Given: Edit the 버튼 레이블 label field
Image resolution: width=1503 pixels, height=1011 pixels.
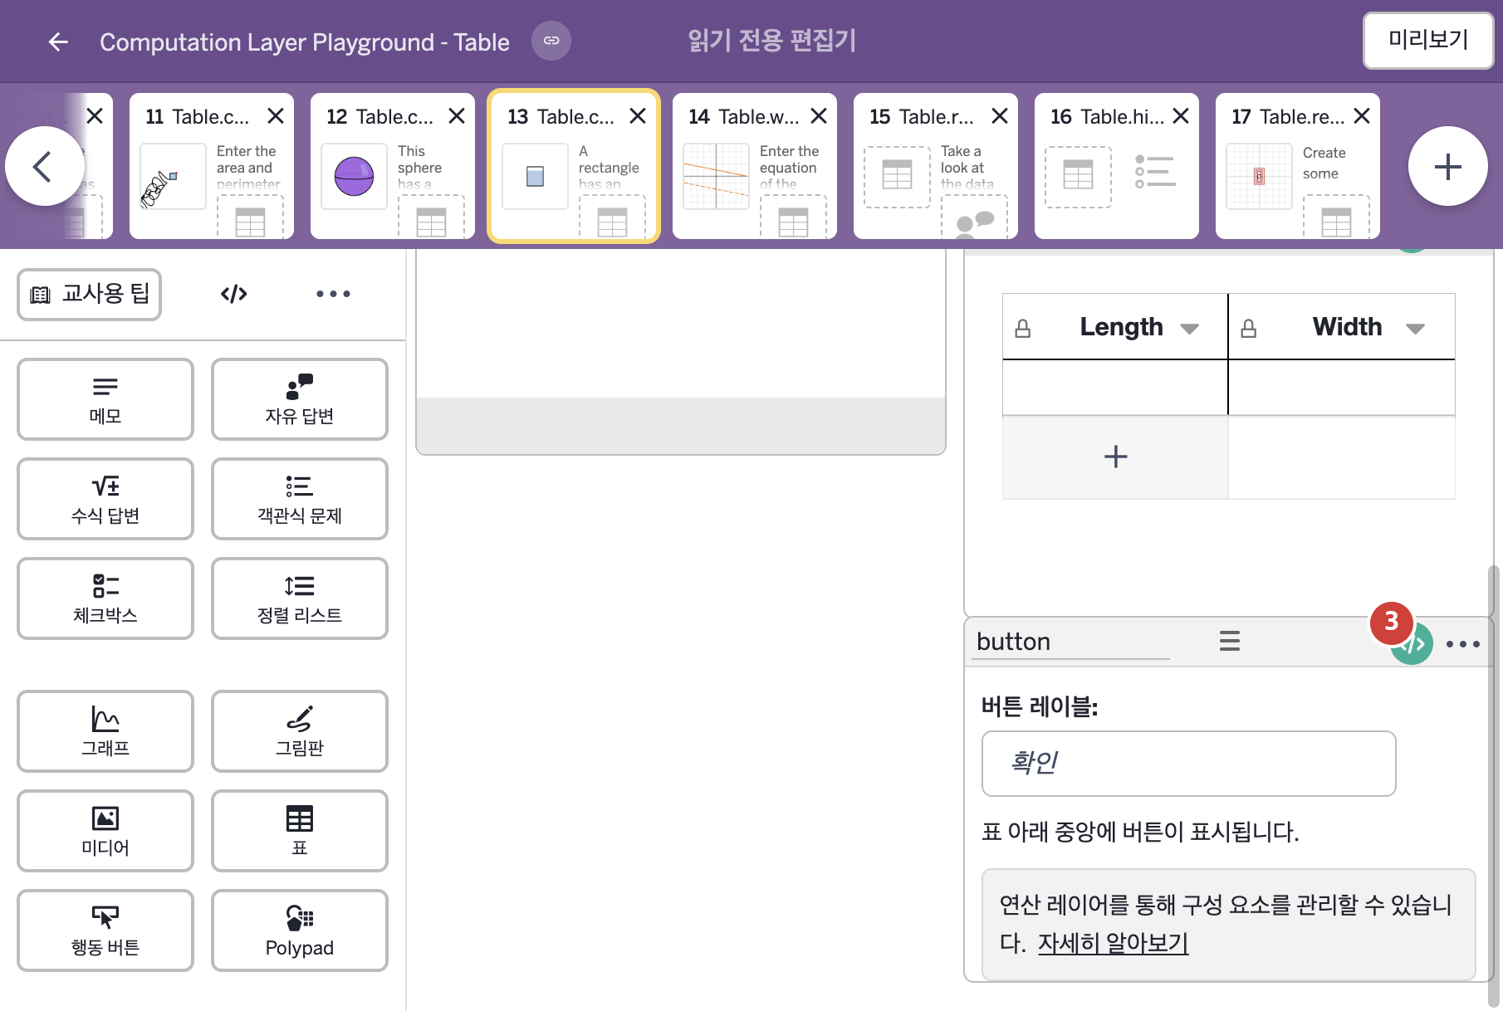Looking at the screenshot, I should tap(1188, 764).
